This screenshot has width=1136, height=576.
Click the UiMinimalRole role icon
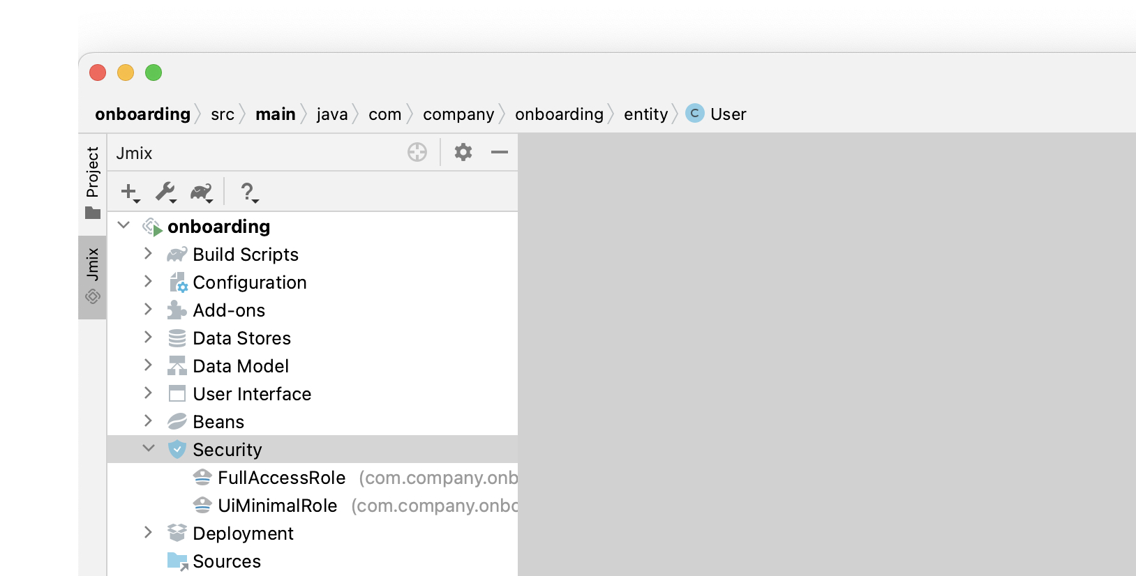pos(202,506)
